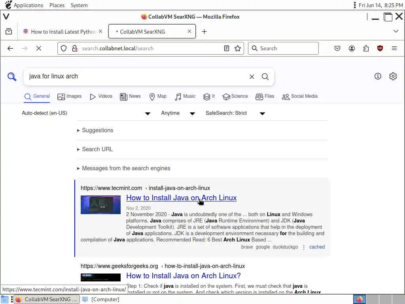
Task: Open the Auto-detect (en-US) language dropdown
Action: pos(86,113)
